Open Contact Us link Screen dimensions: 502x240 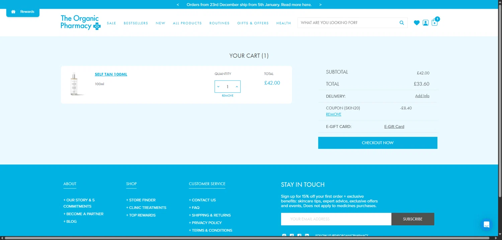tap(202, 200)
